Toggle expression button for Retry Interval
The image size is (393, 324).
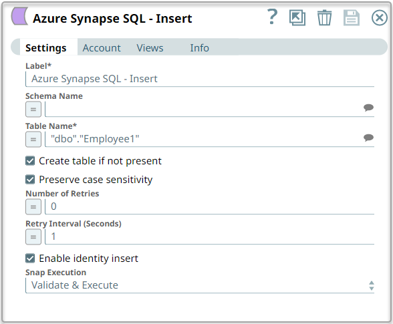pos(33,237)
